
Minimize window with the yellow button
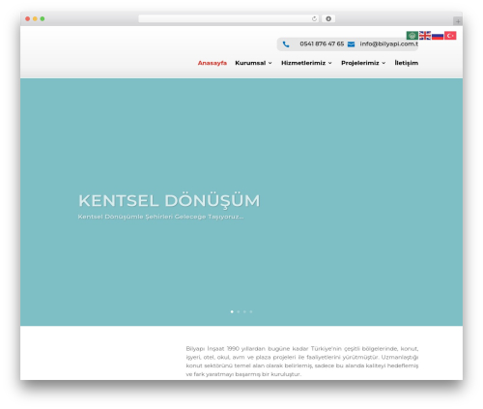(35, 18)
